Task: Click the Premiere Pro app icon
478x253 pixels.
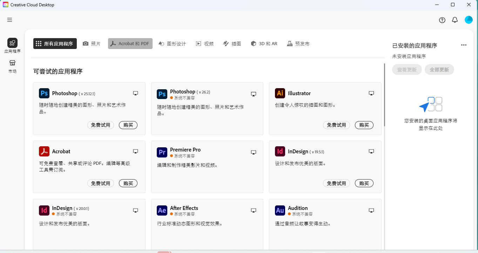Action: [x=162, y=152]
